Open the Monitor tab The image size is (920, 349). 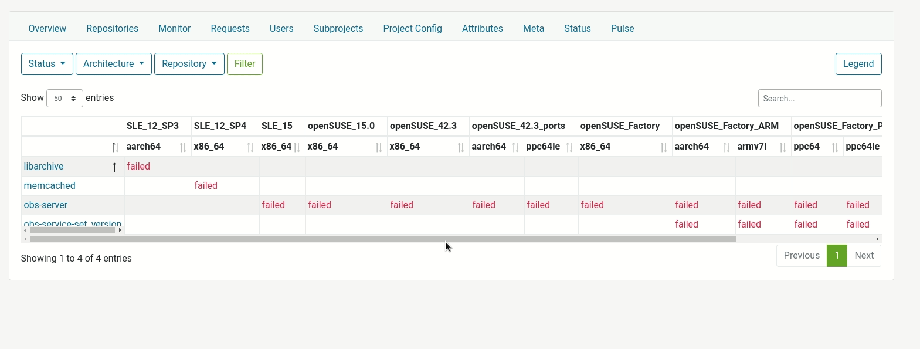click(x=174, y=28)
